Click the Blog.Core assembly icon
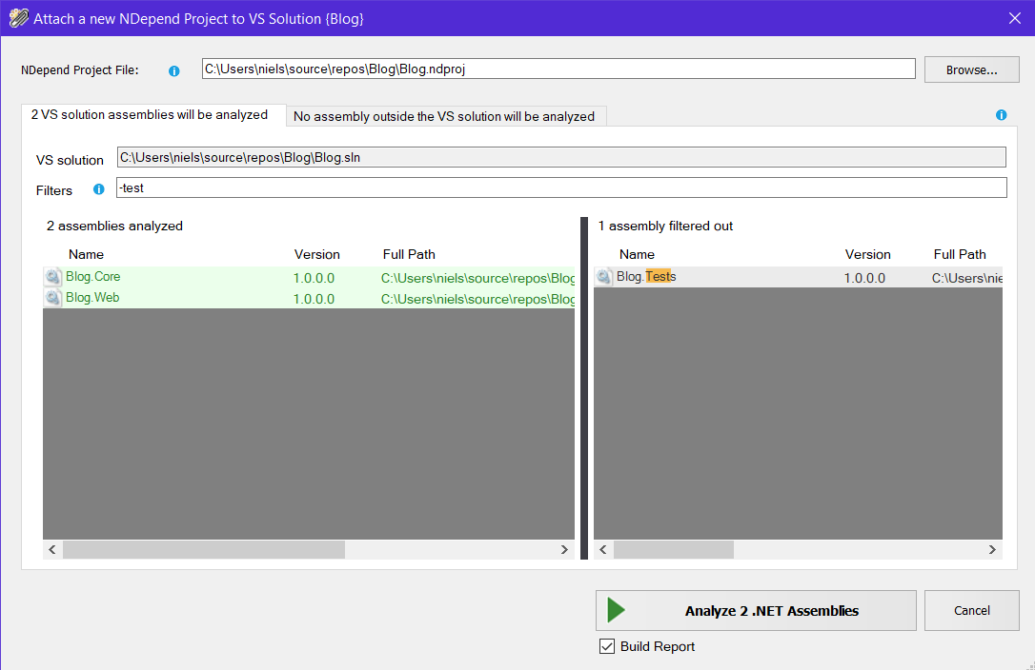The width and height of the screenshot is (1035, 670). point(52,277)
